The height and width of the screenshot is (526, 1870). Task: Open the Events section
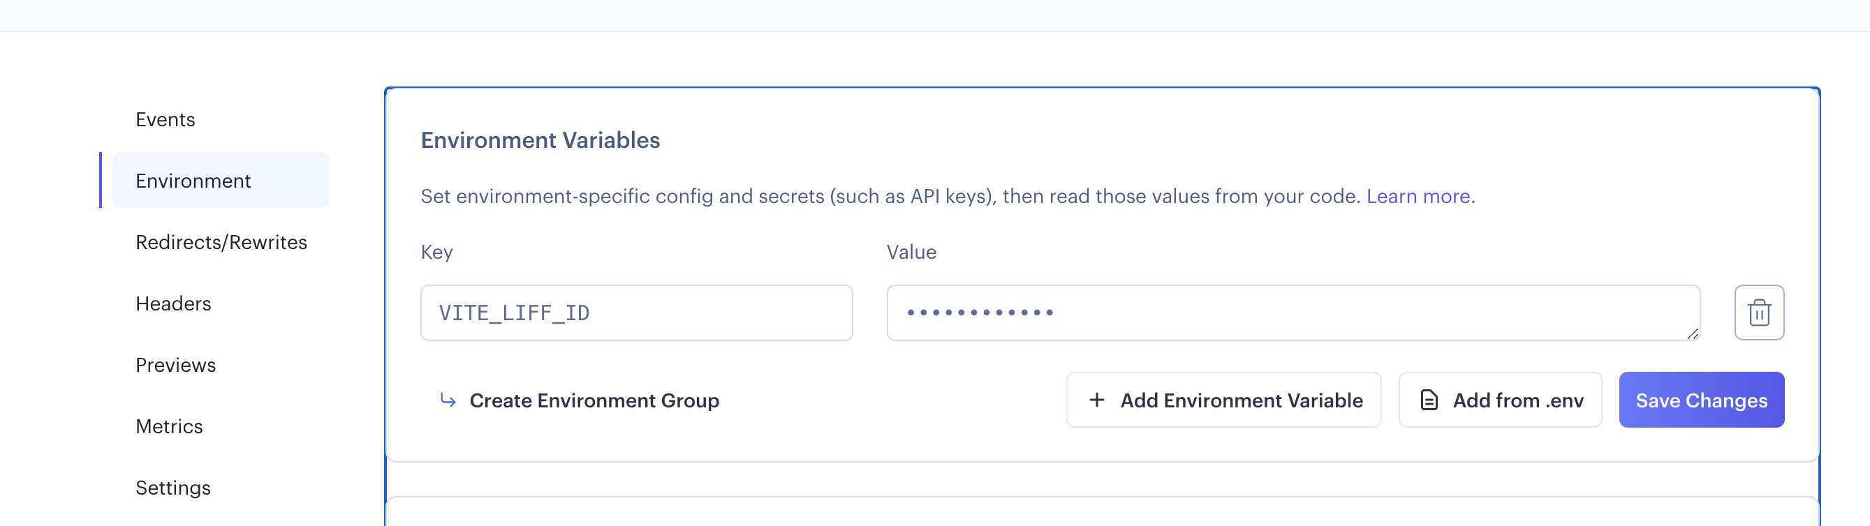tap(165, 120)
